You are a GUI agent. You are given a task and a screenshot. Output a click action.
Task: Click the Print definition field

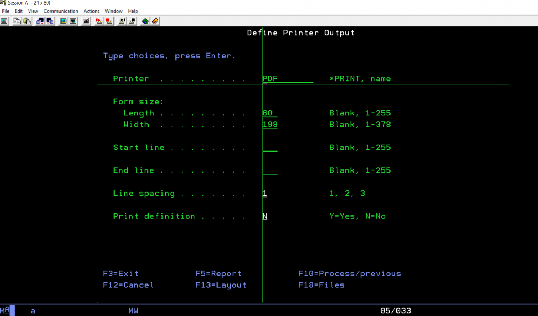coord(265,216)
